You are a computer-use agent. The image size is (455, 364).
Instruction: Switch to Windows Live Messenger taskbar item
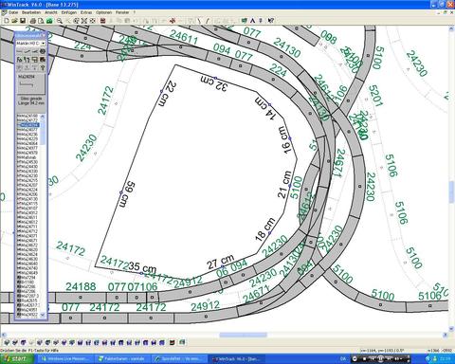point(65,359)
